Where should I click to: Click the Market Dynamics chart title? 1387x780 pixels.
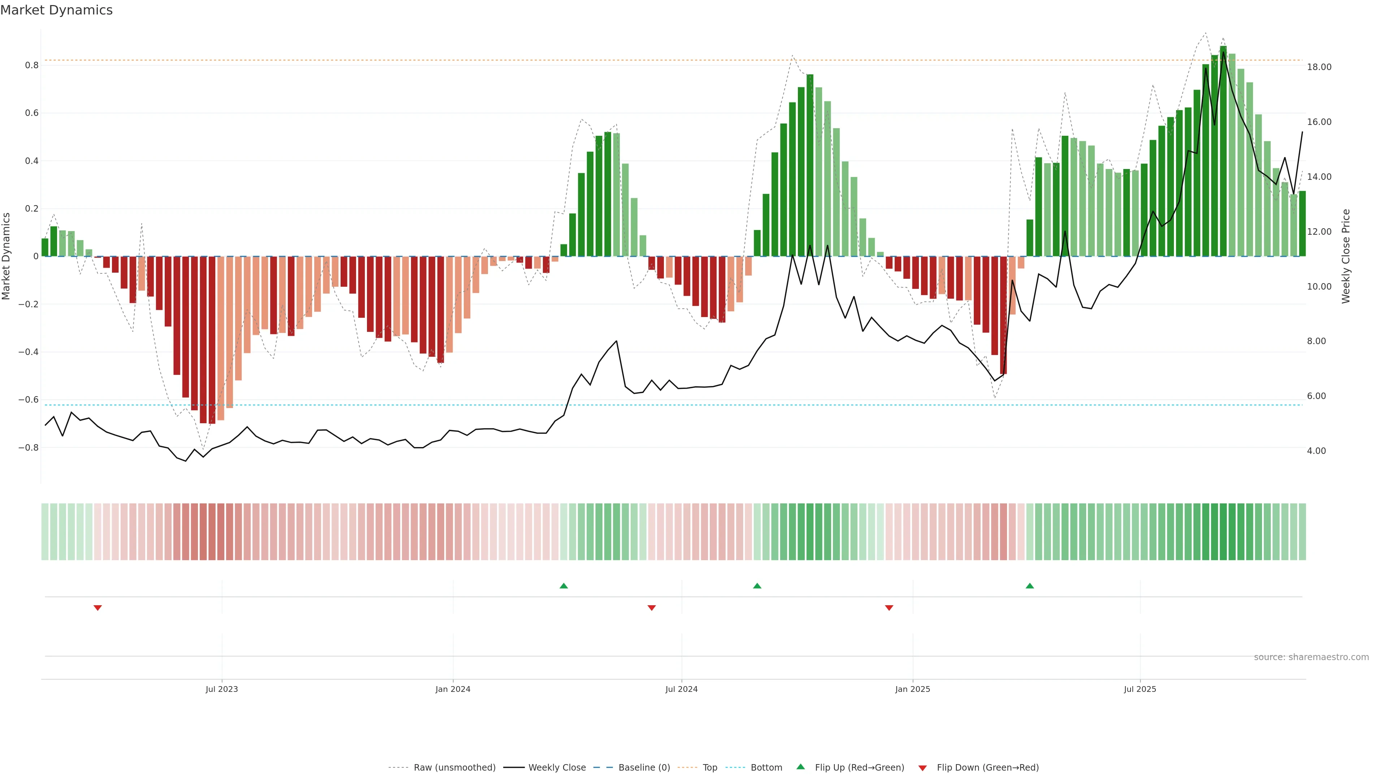click(57, 10)
